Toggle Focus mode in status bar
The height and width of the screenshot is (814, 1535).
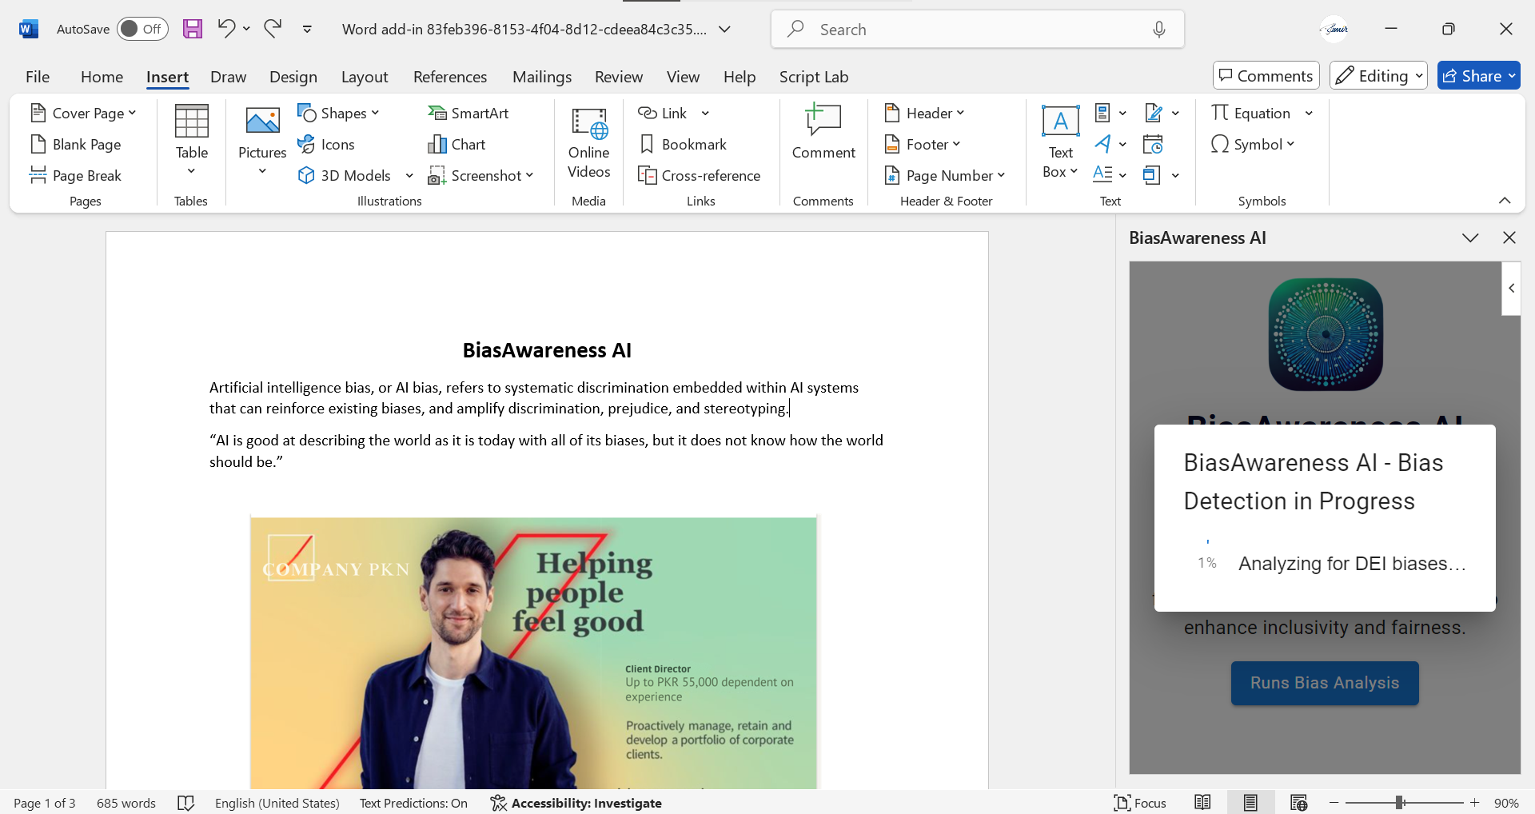(1140, 803)
